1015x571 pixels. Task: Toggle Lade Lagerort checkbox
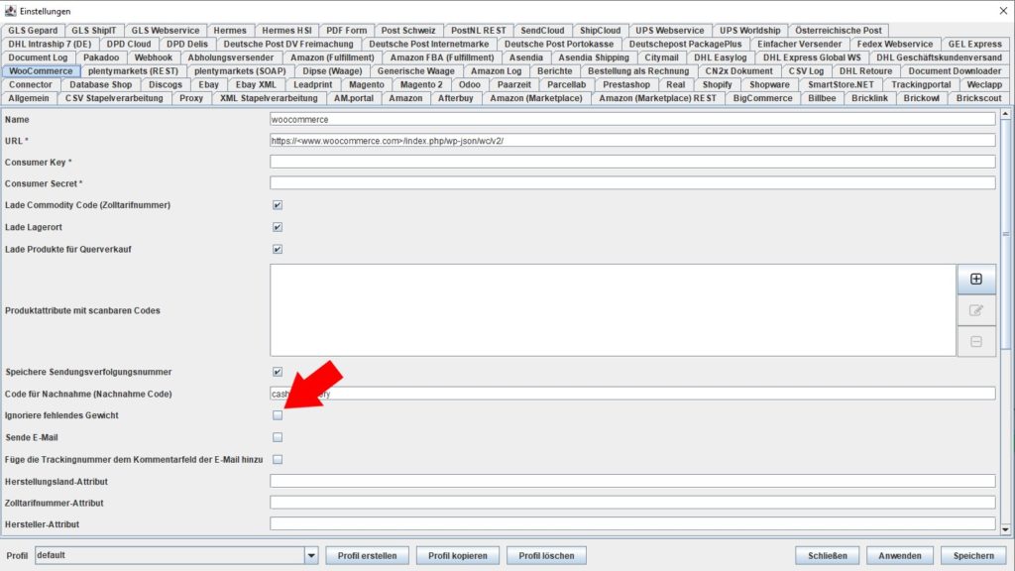(278, 227)
